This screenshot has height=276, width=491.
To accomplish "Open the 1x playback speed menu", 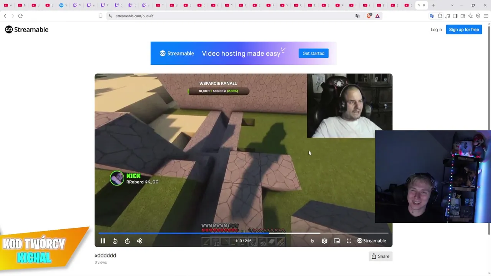I will tap(312, 241).
